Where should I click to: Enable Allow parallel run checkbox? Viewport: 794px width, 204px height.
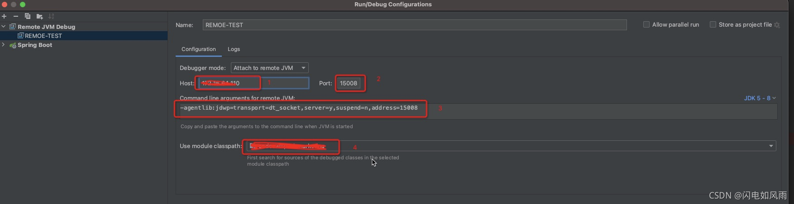coord(646,24)
